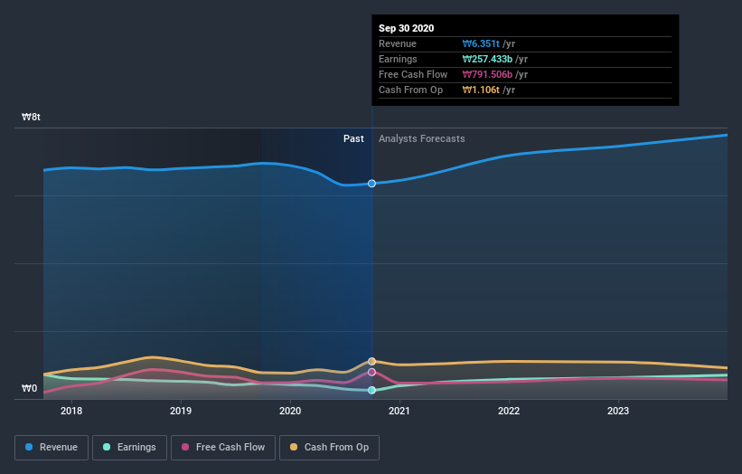Image resolution: width=742 pixels, height=474 pixels.
Task: Toggle the Free Cash Flow legend series
Action: click(223, 448)
